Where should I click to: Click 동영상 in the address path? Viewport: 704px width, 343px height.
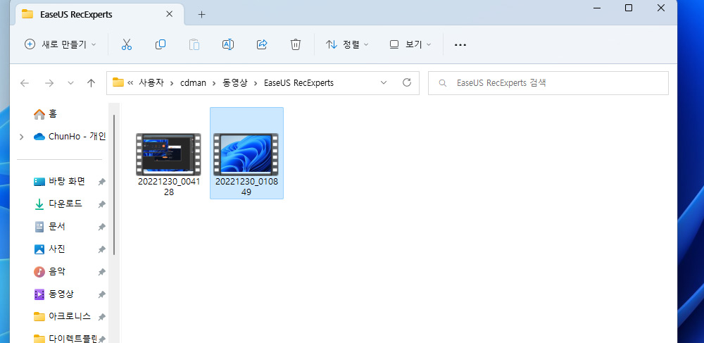click(235, 83)
